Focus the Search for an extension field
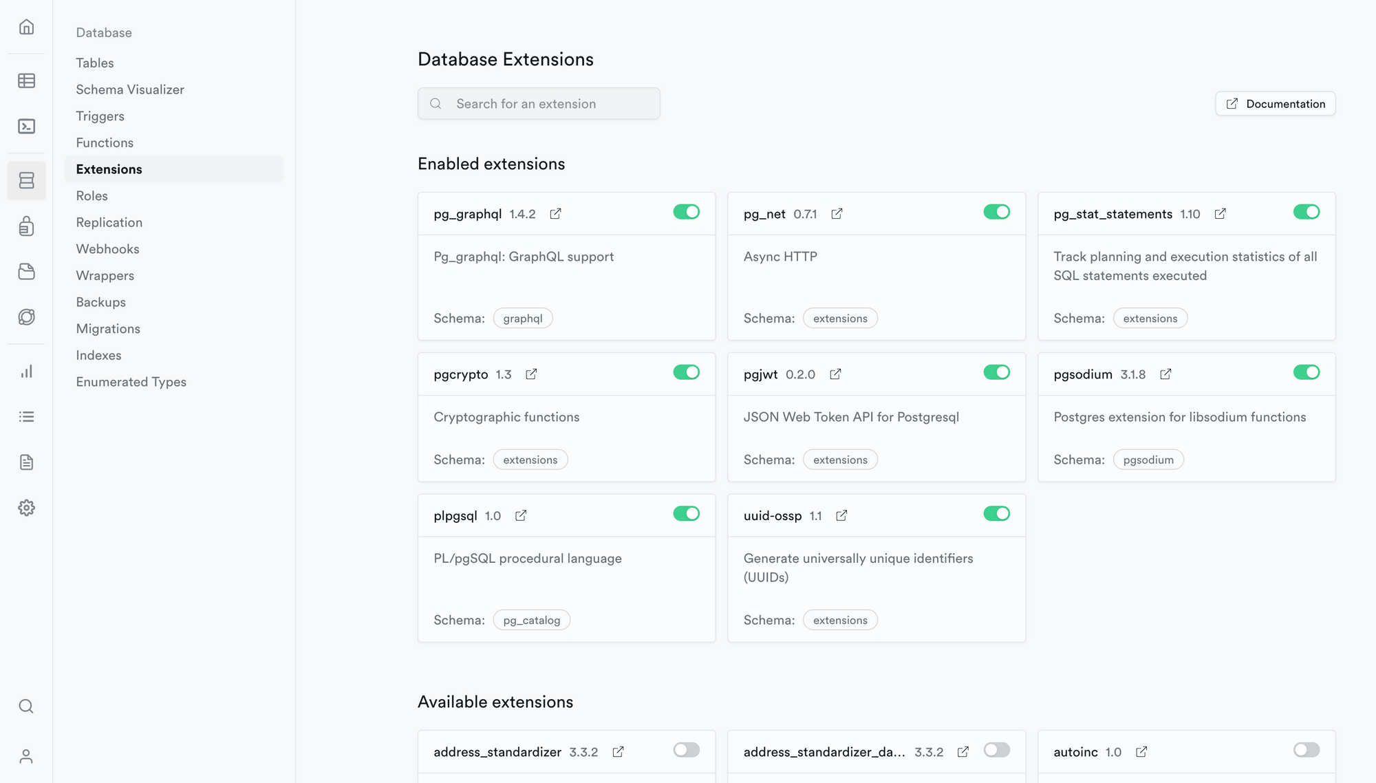The width and height of the screenshot is (1376, 783). [x=539, y=104]
